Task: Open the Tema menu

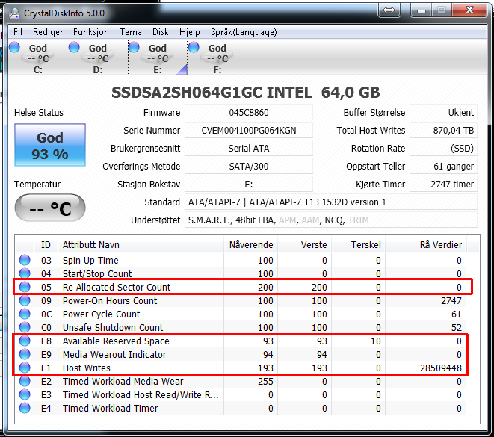Action: (x=131, y=32)
